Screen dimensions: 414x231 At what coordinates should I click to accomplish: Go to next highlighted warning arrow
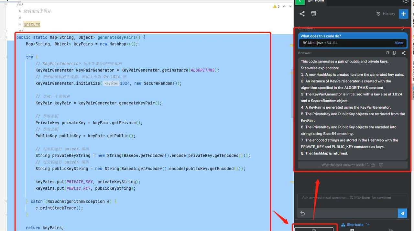click(x=290, y=6)
